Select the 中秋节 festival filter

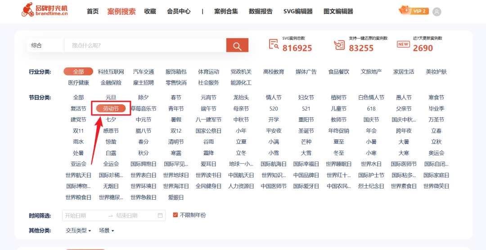(241, 120)
